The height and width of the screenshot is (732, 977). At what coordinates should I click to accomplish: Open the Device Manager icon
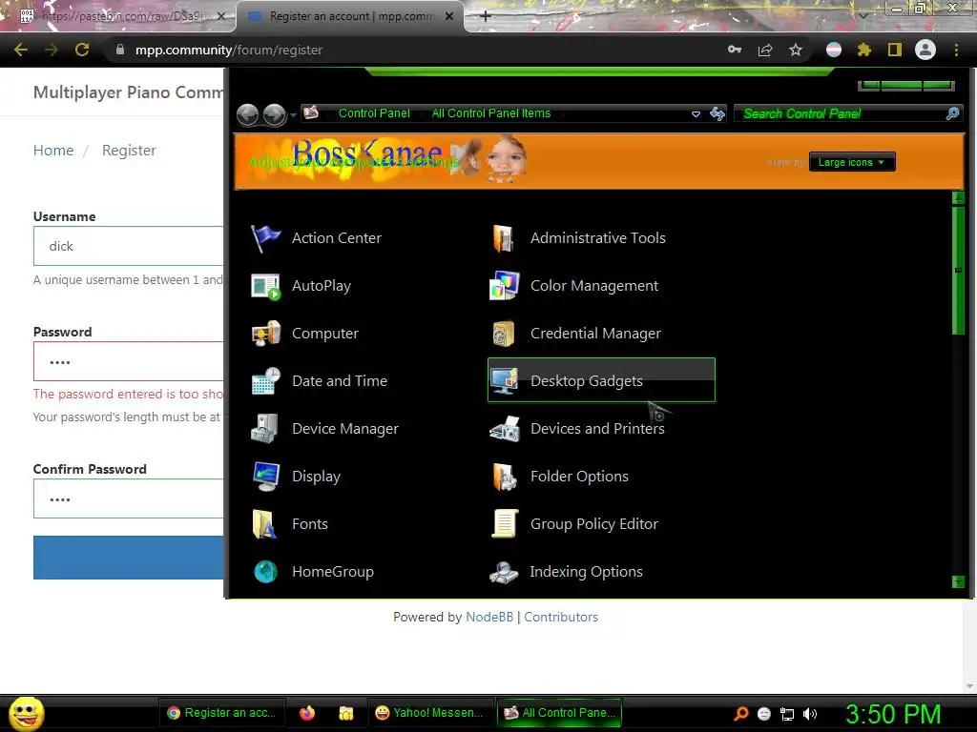click(265, 429)
